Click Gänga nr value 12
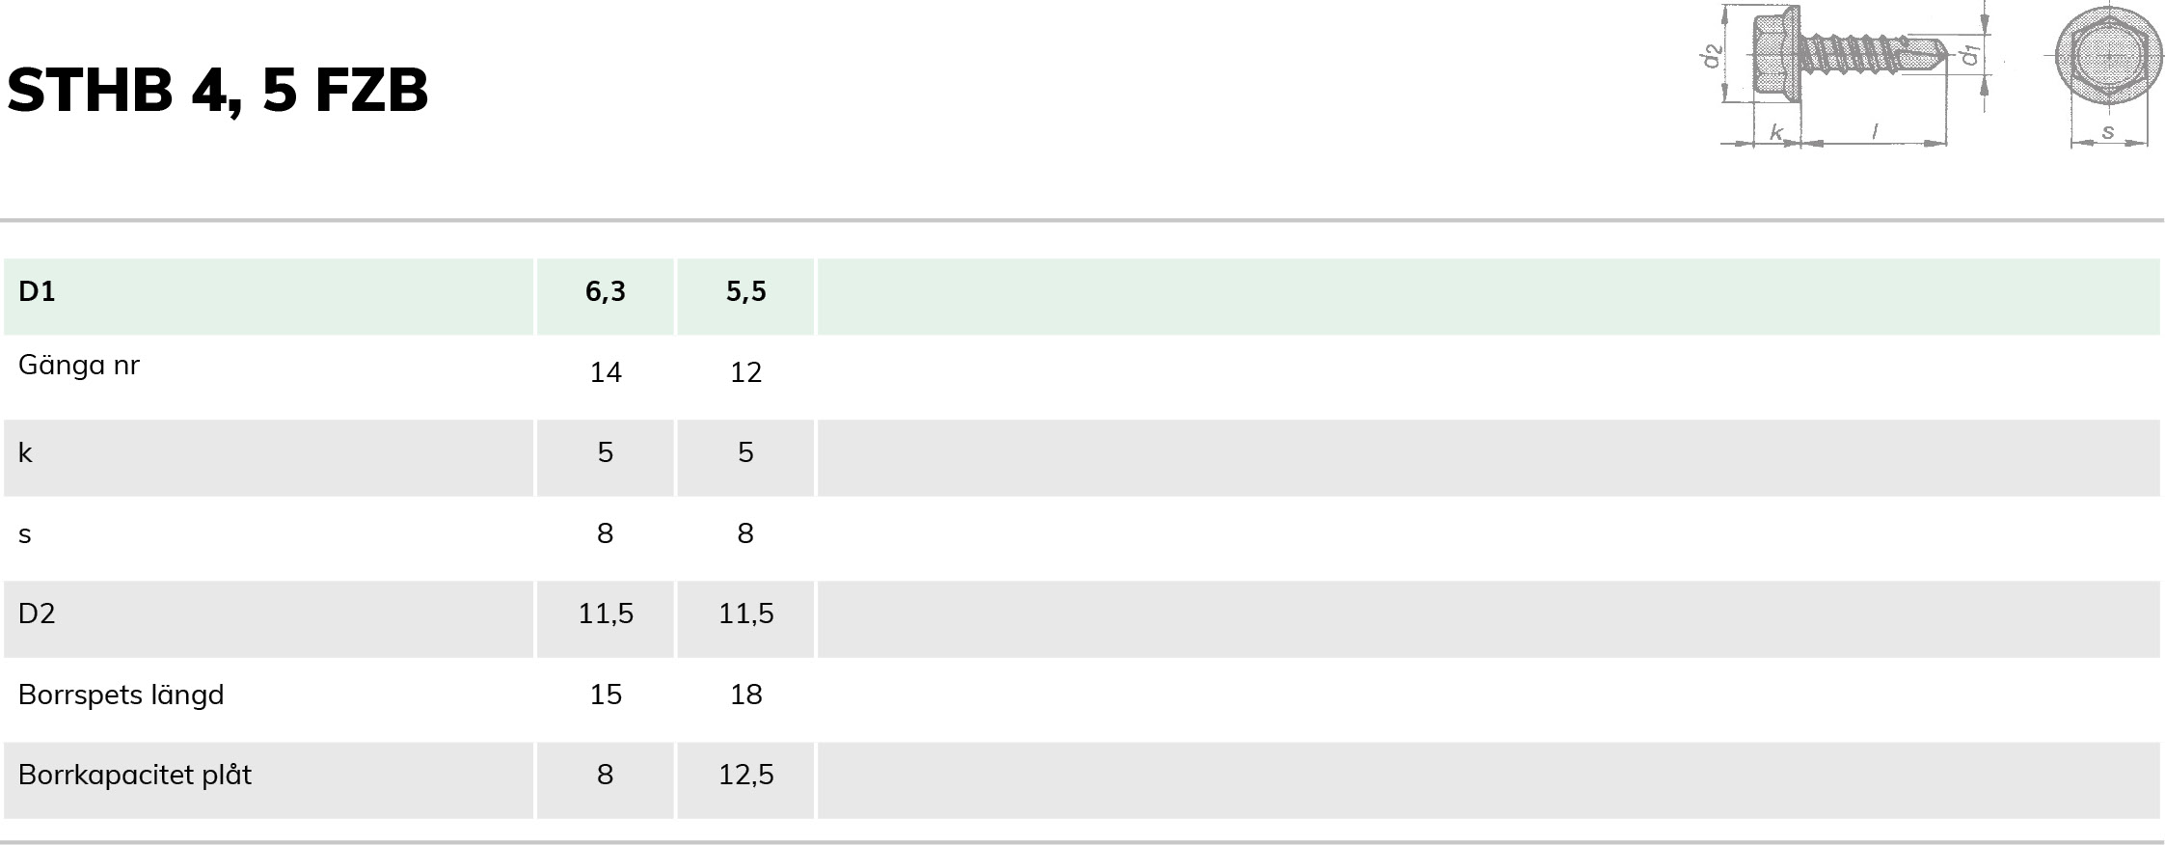 tap(745, 372)
